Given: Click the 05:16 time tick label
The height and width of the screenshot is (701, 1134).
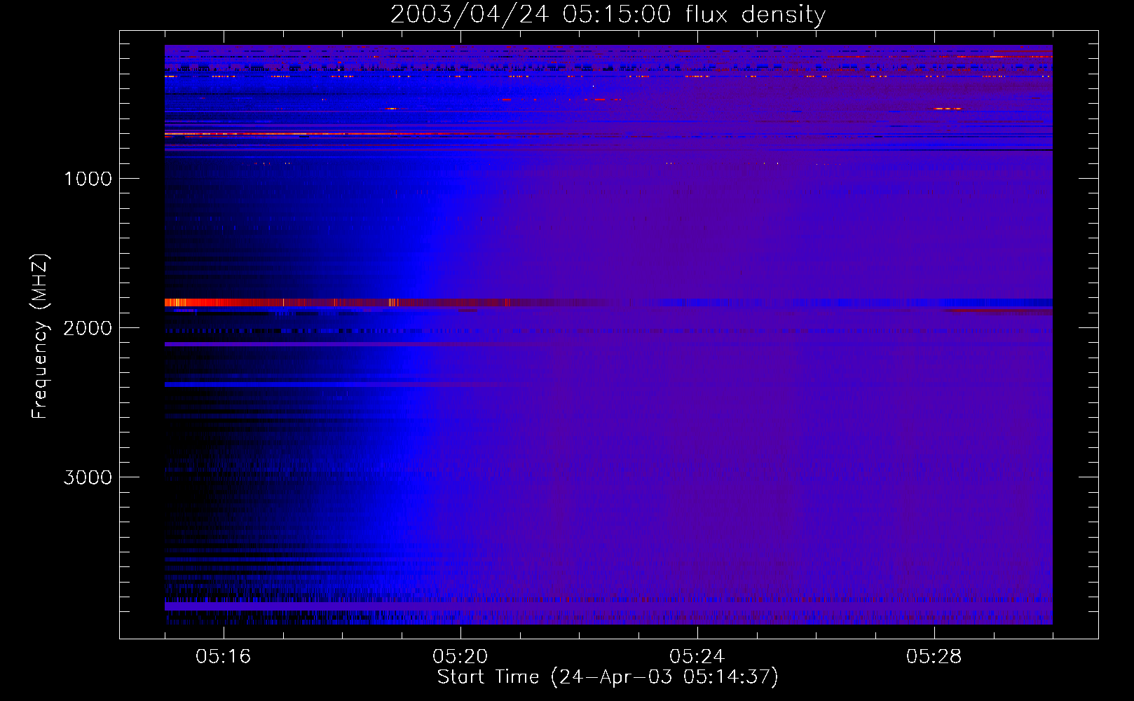Looking at the screenshot, I should coord(224,656).
